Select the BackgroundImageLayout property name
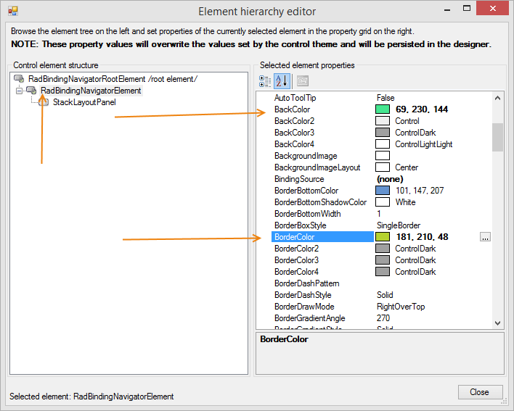514x411 pixels. [x=317, y=167]
